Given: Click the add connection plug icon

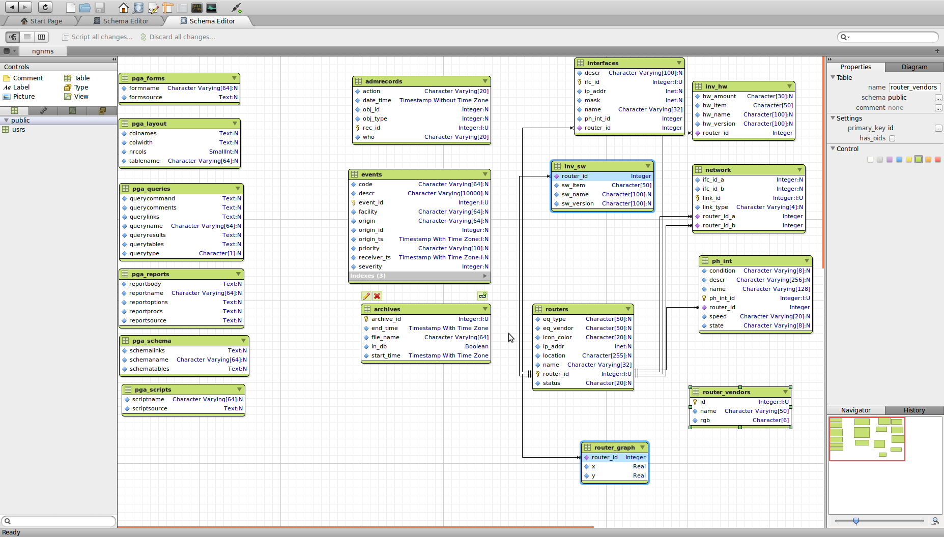Looking at the screenshot, I should coord(236,8).
